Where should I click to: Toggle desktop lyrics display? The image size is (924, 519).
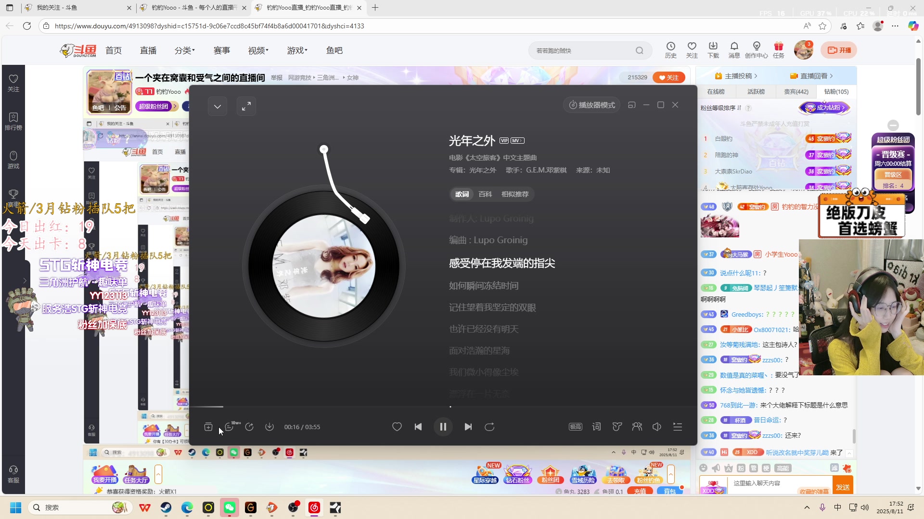coord(596,427)
